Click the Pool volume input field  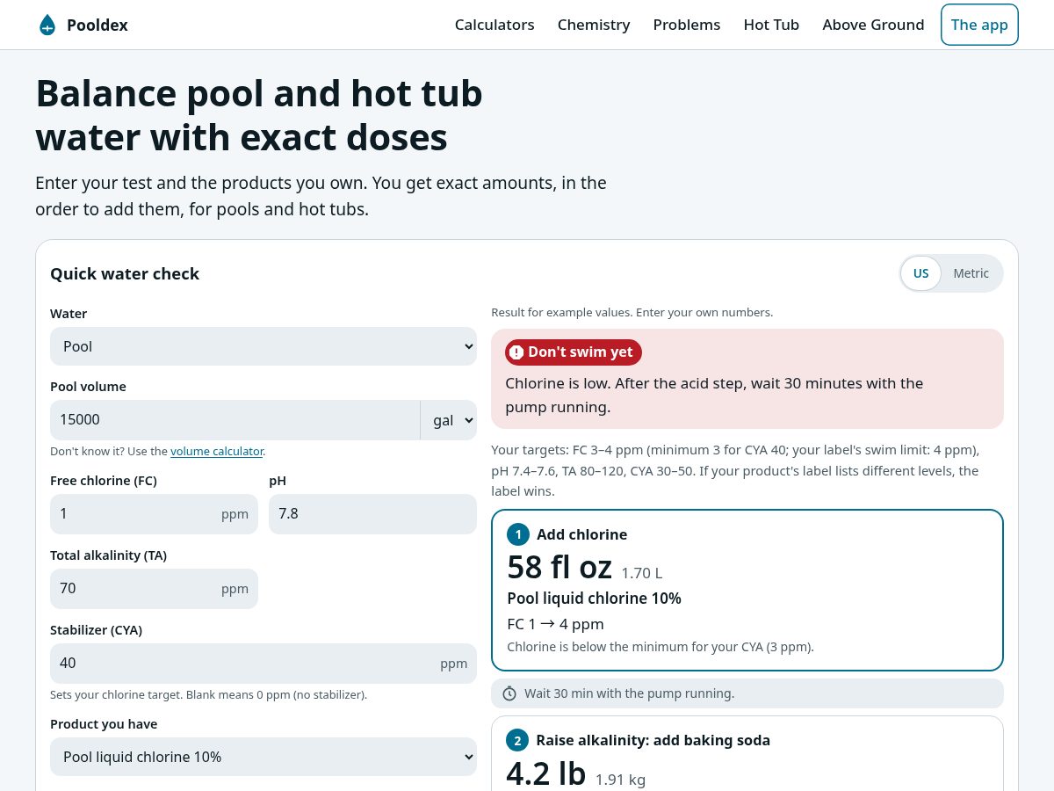point(235,420)
